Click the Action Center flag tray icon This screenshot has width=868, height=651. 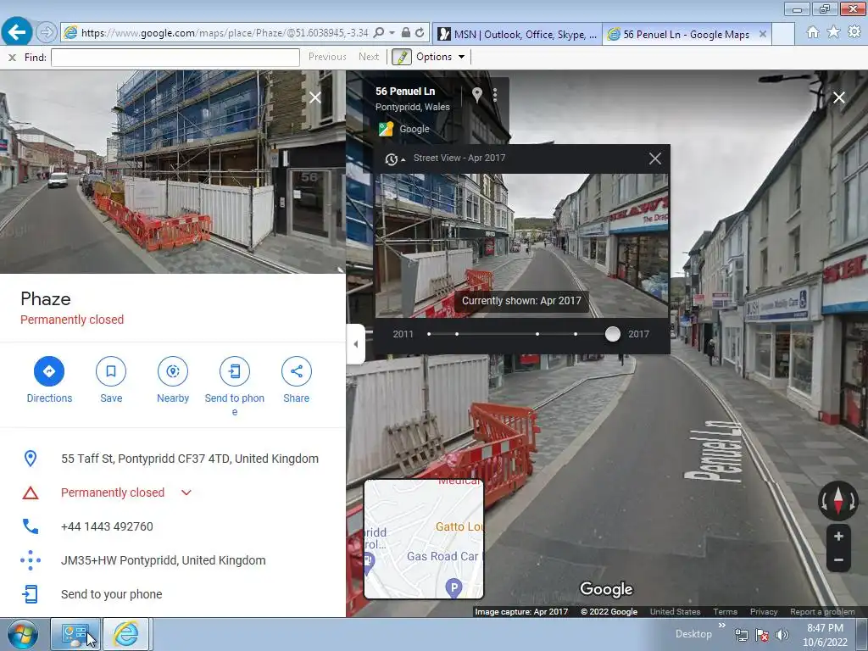coord(762,635)
